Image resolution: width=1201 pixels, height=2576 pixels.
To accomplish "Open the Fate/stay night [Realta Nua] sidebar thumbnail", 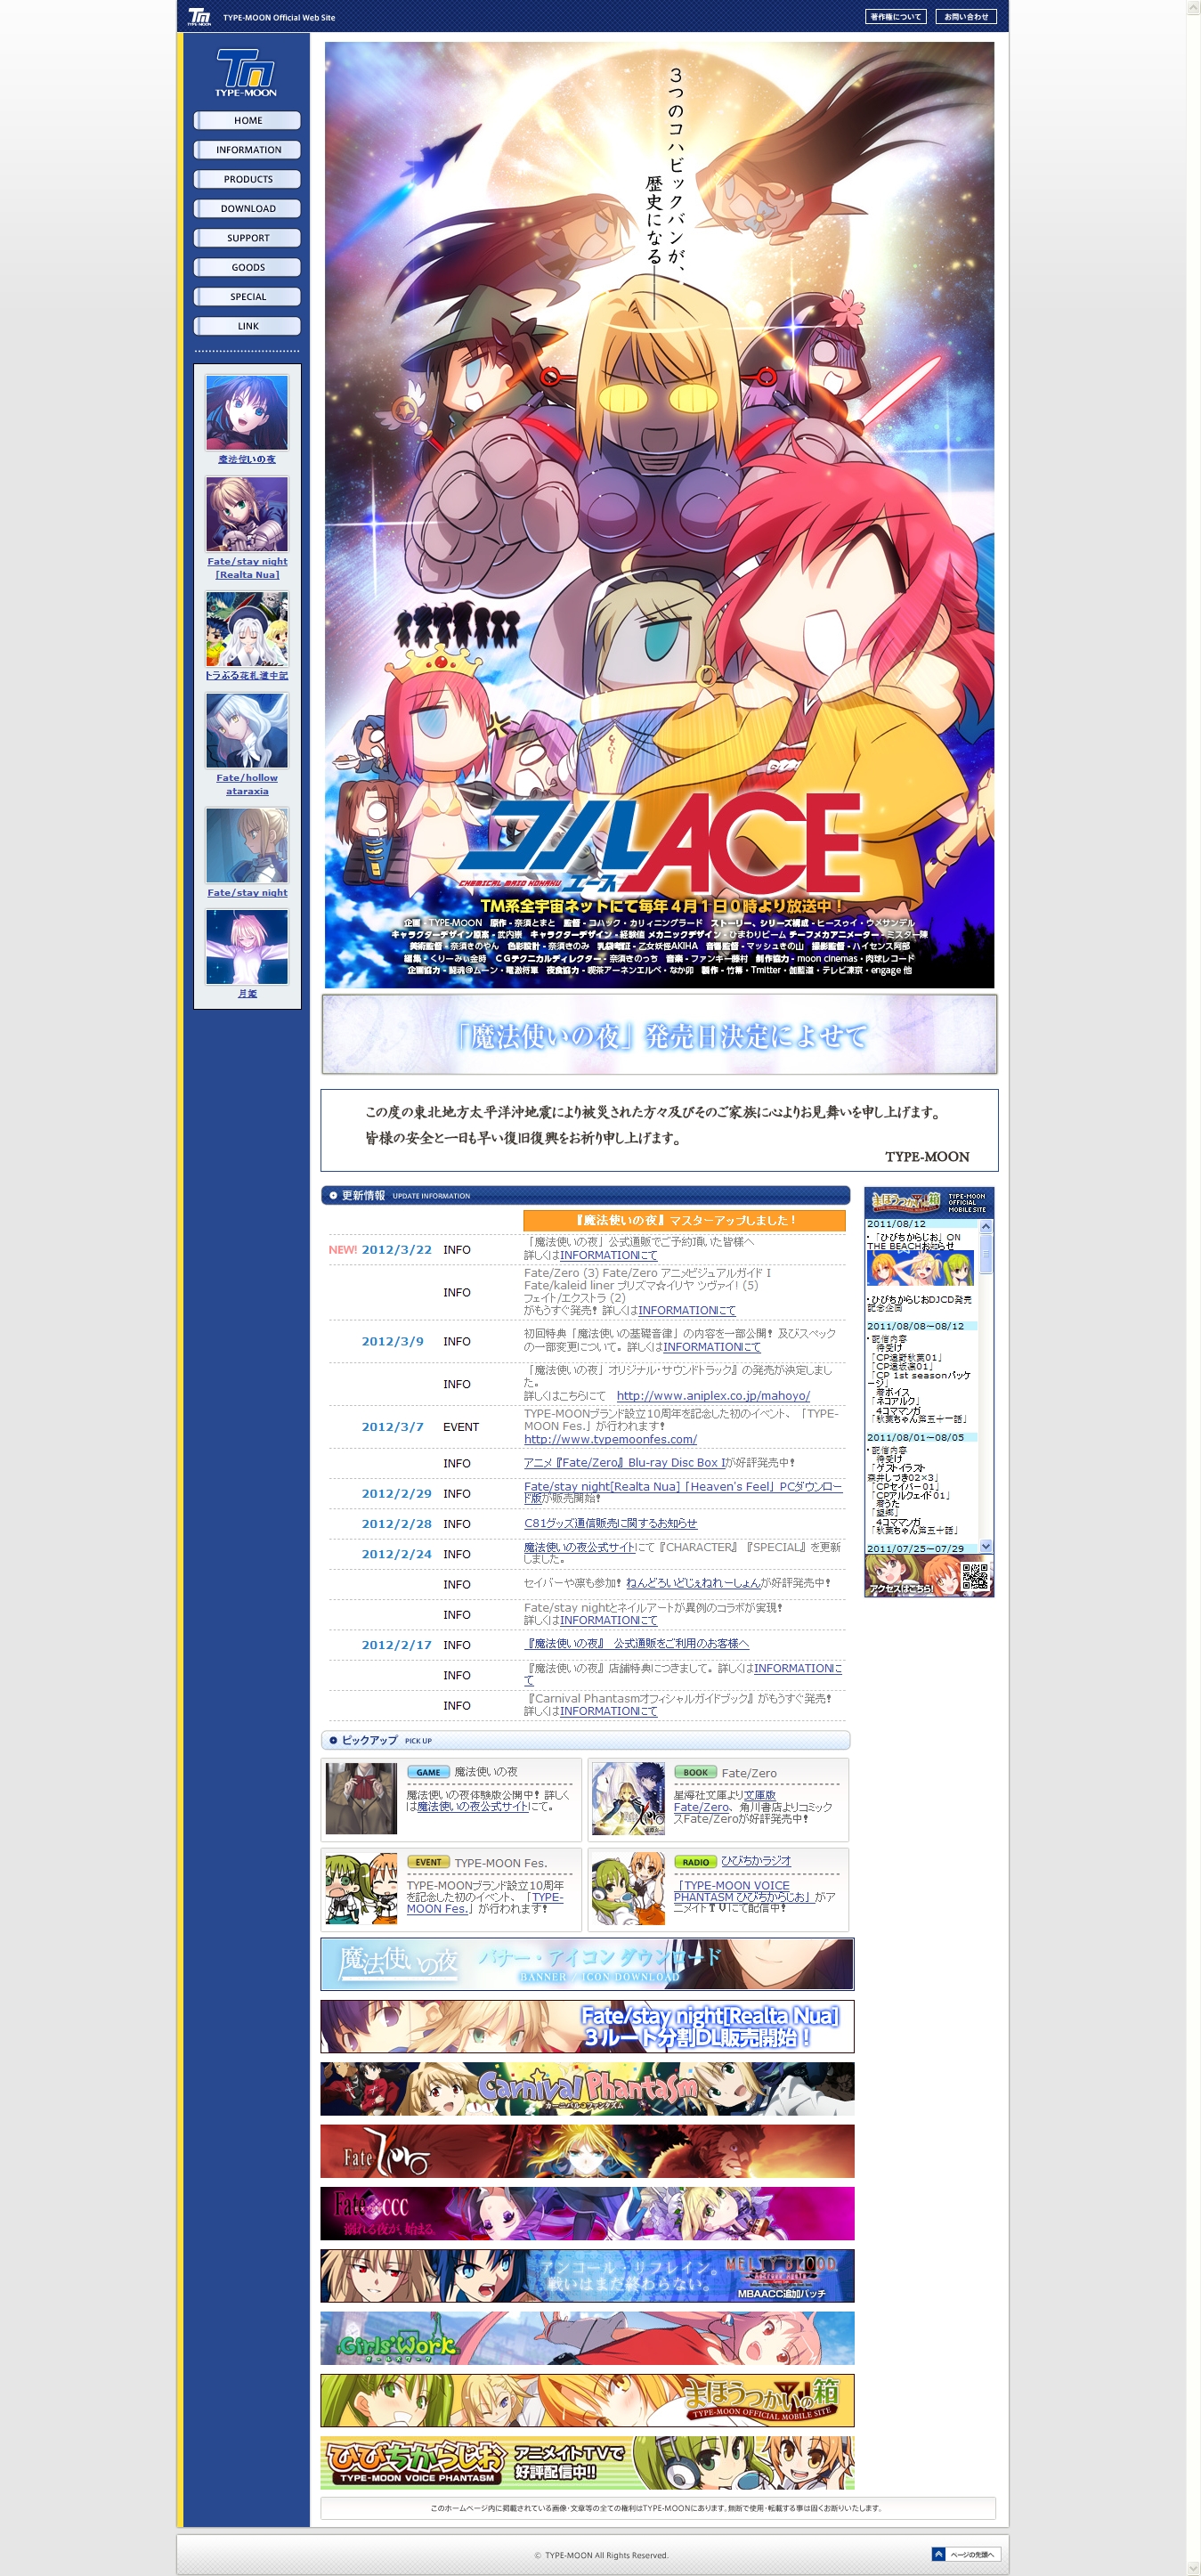I will tap(247, 514).
